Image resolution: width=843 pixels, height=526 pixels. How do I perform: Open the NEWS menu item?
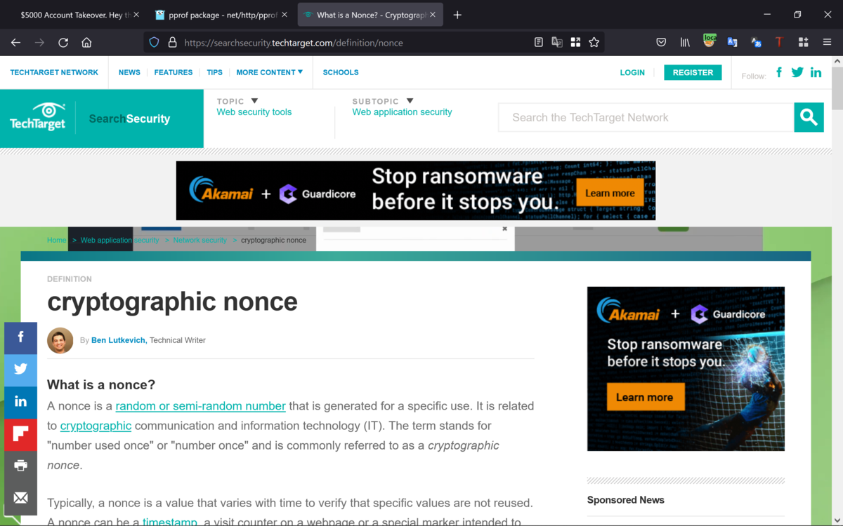point(129,72)
